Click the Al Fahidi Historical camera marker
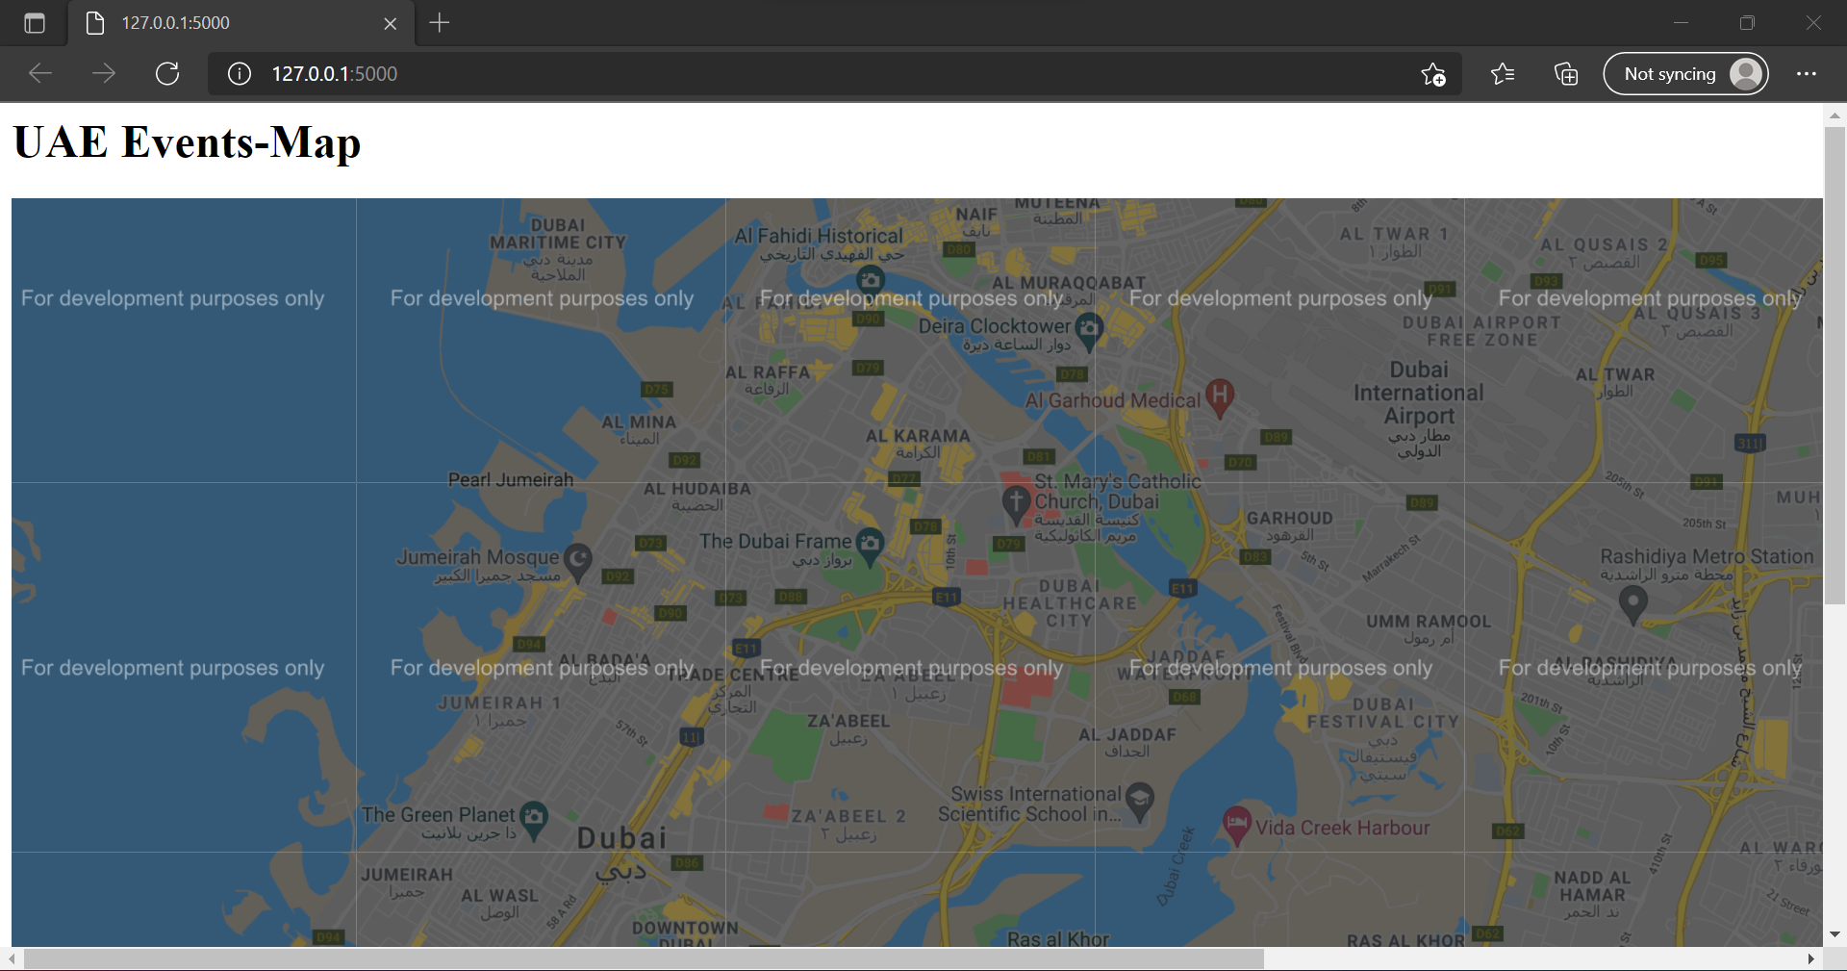Viewport: 1847px width, 971px height. coord(871,280)
